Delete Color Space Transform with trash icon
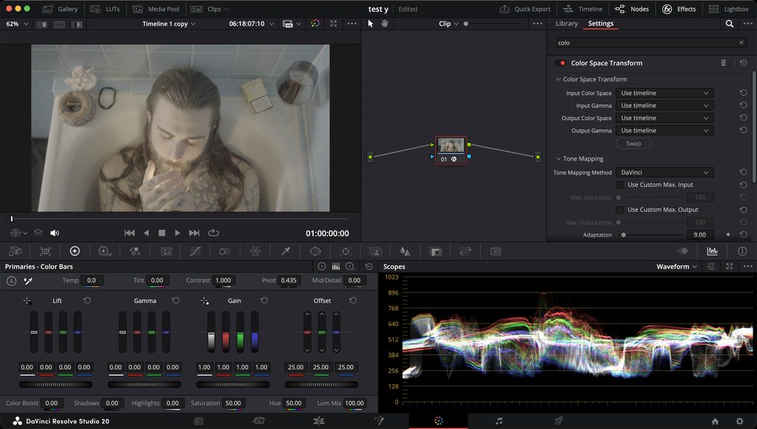757x429 pixels. click(x=724, y=63)
